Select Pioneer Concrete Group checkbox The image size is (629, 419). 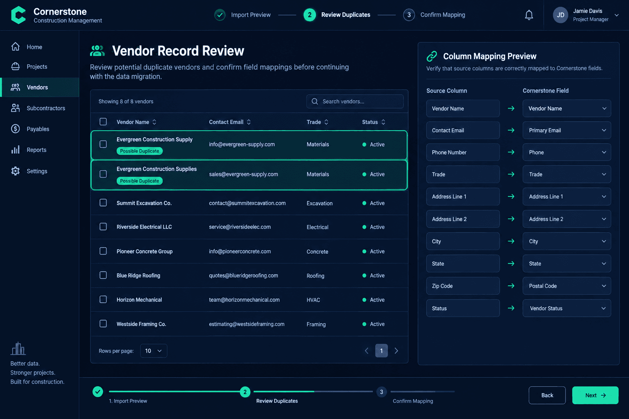(103, 251)
